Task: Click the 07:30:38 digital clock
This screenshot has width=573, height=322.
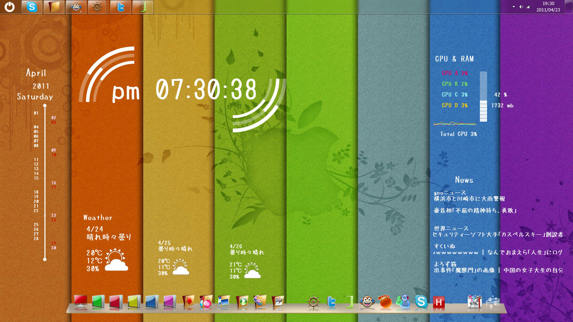Action: pos(206,89)
